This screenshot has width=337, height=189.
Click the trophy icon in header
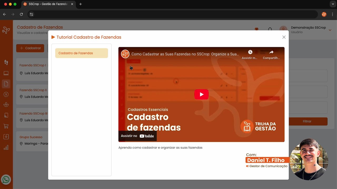(x=256, y=29)
